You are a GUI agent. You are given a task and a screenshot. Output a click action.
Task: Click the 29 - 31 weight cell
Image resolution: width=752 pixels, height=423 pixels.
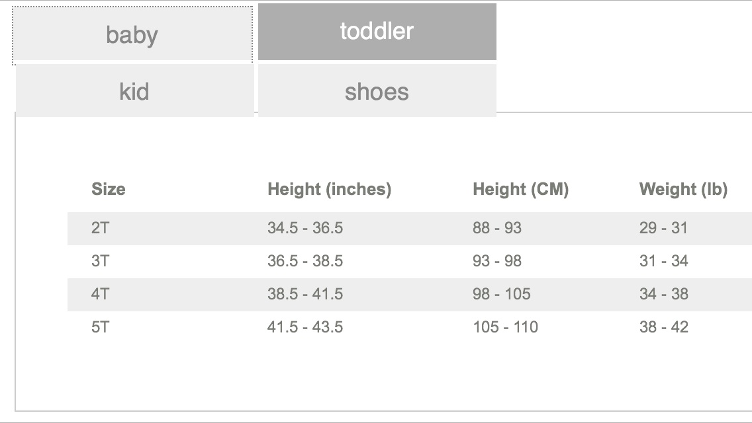point(663,228)
